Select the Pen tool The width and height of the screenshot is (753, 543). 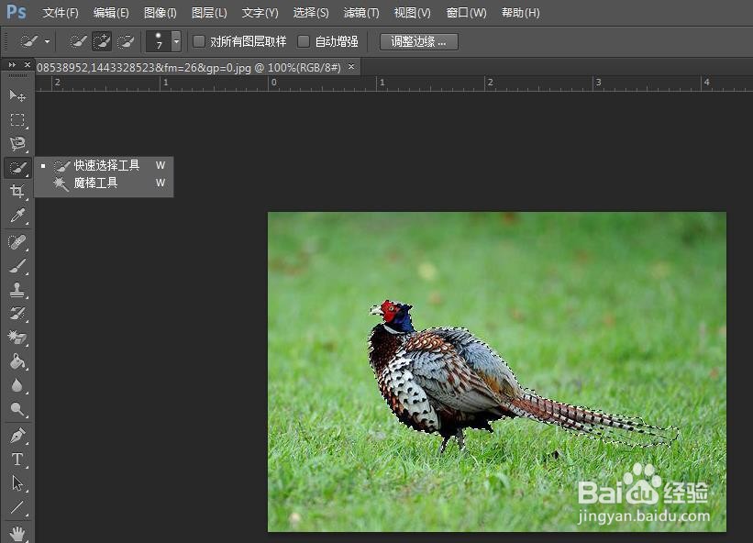(x=17, y=436)
